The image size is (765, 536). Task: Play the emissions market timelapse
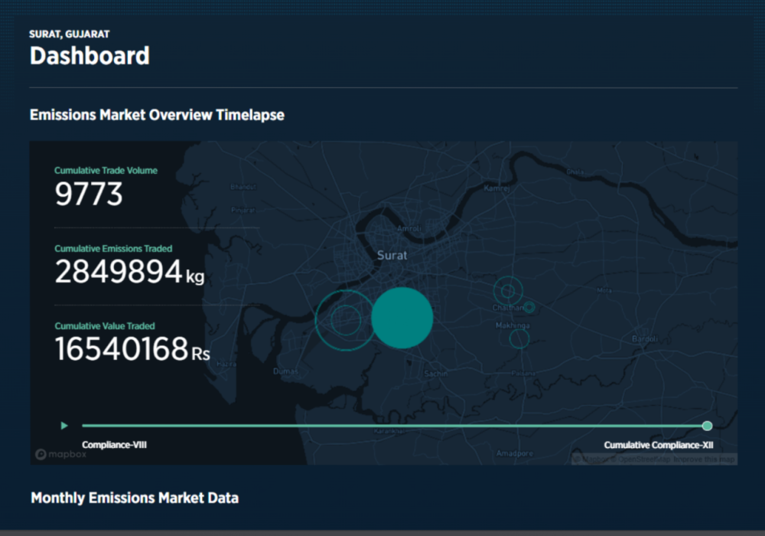pyautogui.click(x=64, y=426)
